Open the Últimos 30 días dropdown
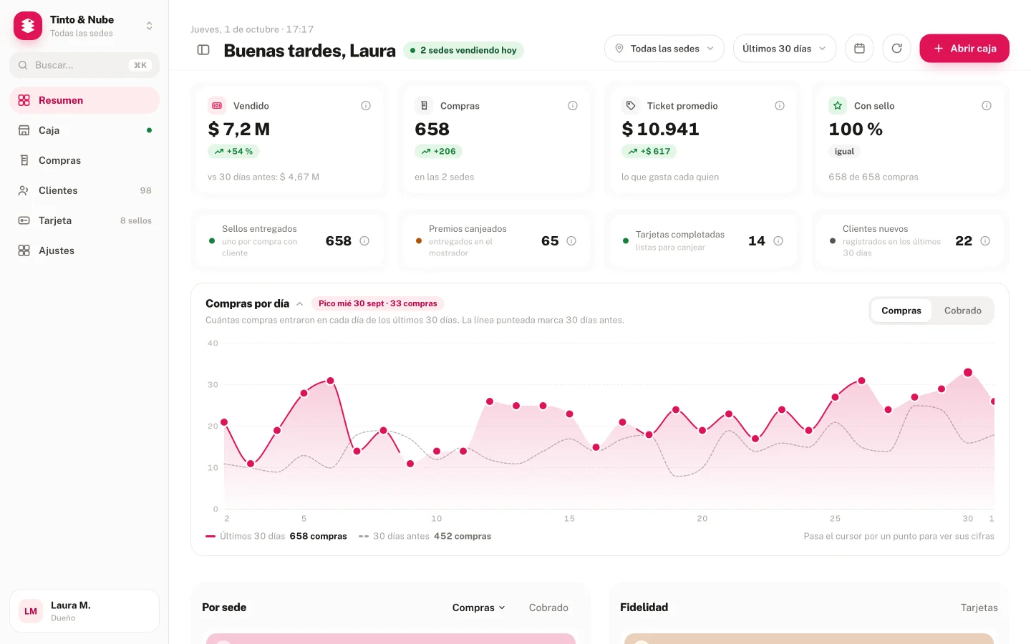The image size is (1031, 644). point(784,49)
